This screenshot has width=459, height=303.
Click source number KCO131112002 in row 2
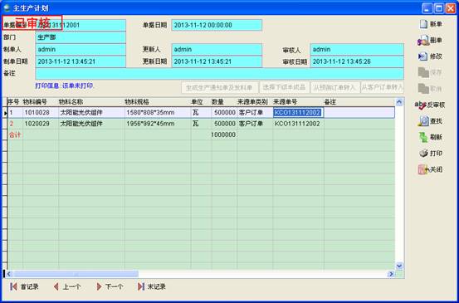click(x=298, y=124)
